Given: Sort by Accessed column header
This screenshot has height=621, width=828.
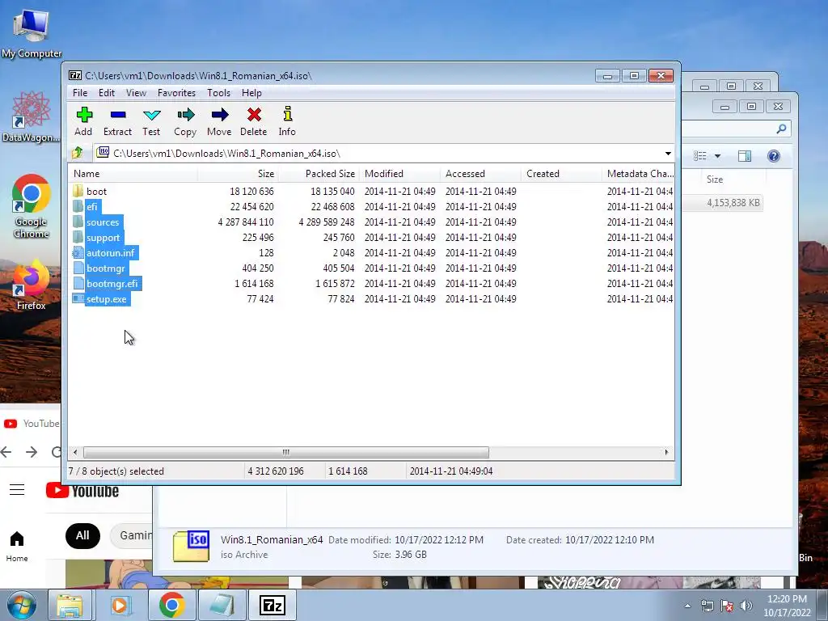Looking at the screenshot, I should [480, 174].
